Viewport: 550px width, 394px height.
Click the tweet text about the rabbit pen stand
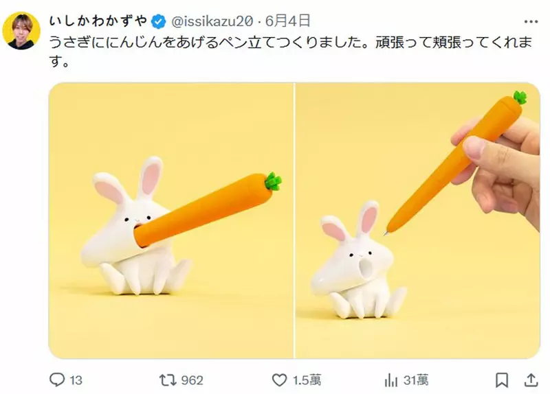(x=290, y=51)
